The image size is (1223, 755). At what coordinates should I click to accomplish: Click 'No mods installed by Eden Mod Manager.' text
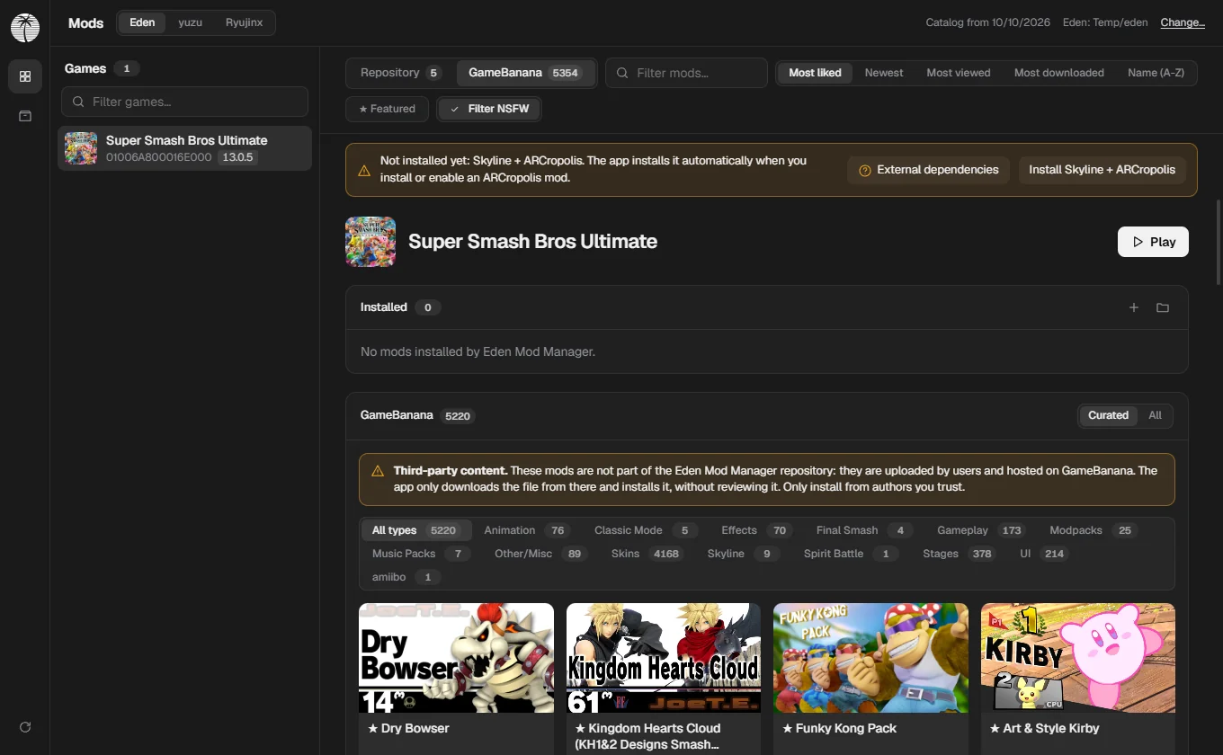tap(478, 351)
